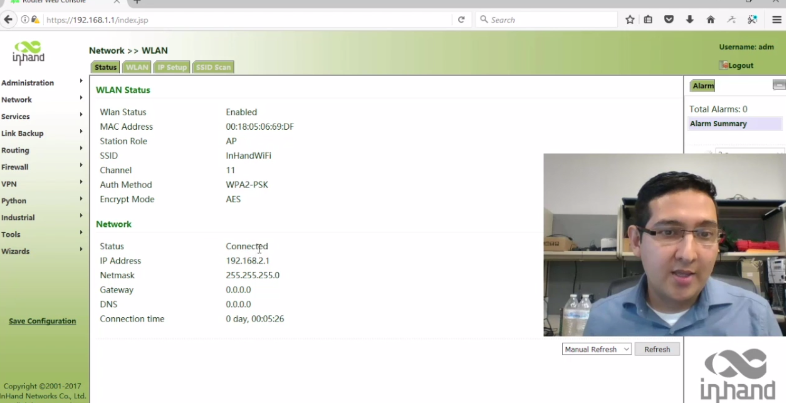786x403 pixels.
Task: Open the Manual Refresh dropdown
Action: coord(596,349)
